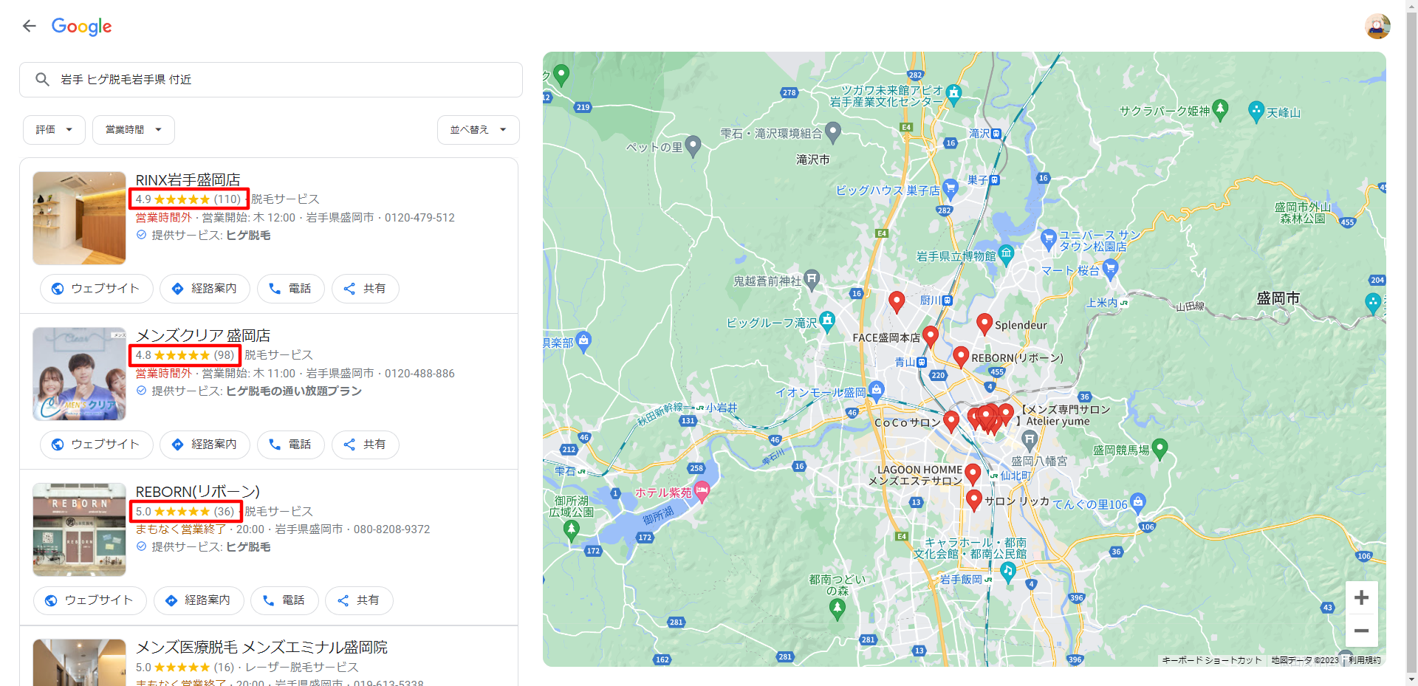Click the 都南つどいの森 park marker

[837, 608]
